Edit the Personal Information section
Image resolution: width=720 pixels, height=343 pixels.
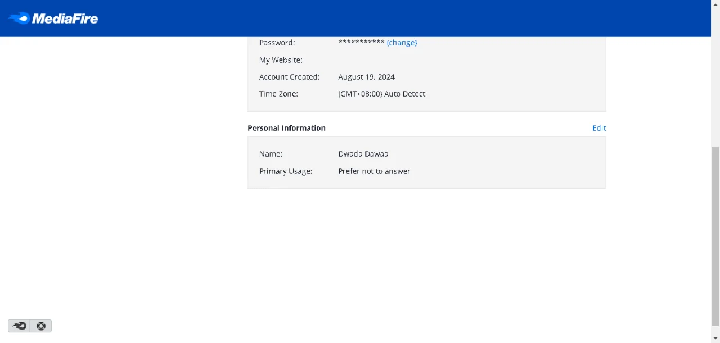(599, 128)
